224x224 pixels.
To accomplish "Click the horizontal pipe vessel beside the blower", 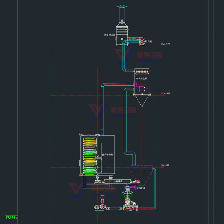I will [x=115, y=209].
